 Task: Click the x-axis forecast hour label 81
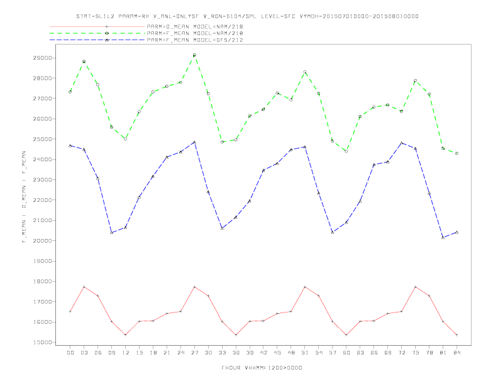tap(443, 353)
